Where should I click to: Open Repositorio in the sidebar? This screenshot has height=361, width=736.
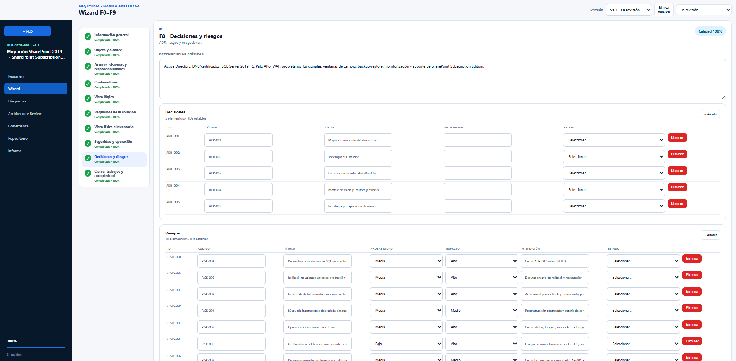coord(36,139)
